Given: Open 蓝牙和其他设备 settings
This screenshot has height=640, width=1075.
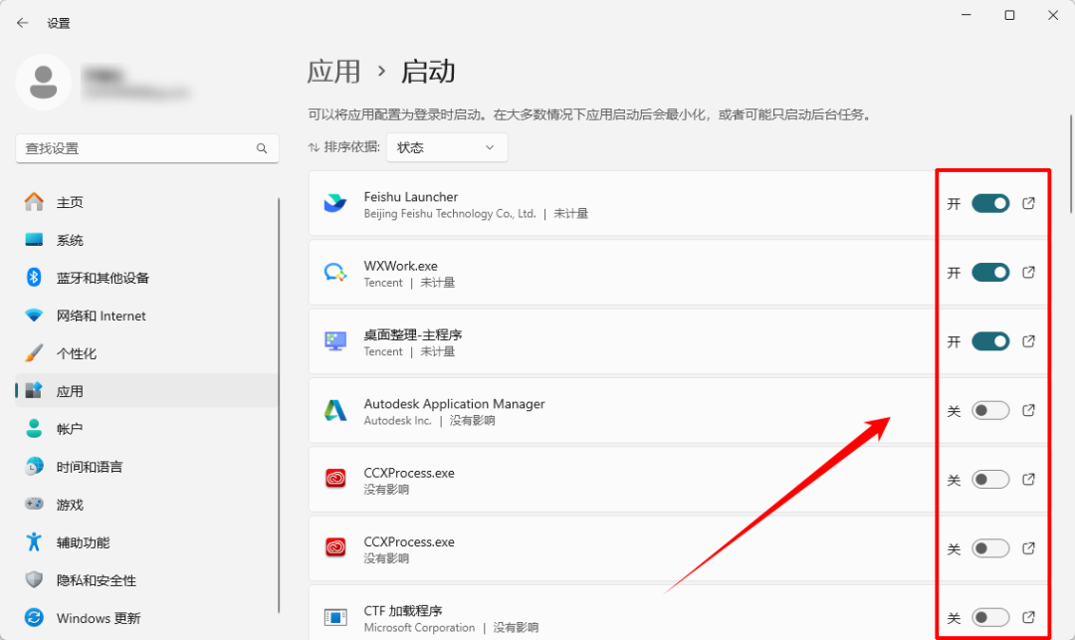Looking at the screenshot, I should pyautogui.click(x=146, y=278).
